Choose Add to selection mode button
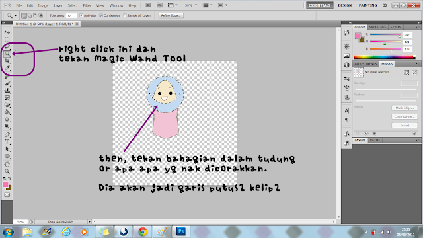Image resolution: width=423 pixels, height=238 pixels. point(30,15)
